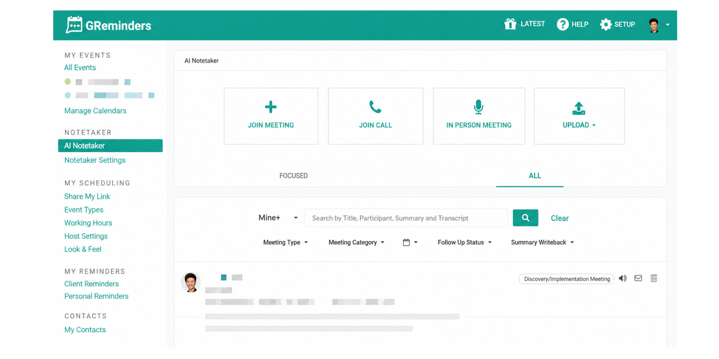Viewport: 719px width, 359px height.
Task: Switch to the ALL tab
Action: [535, 176]
